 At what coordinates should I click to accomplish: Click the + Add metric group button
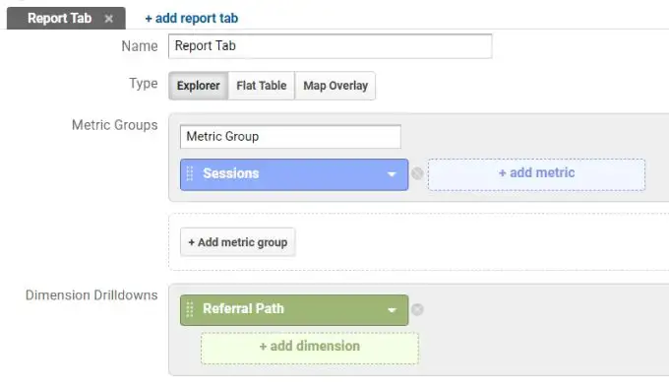(x=238, y=242)
